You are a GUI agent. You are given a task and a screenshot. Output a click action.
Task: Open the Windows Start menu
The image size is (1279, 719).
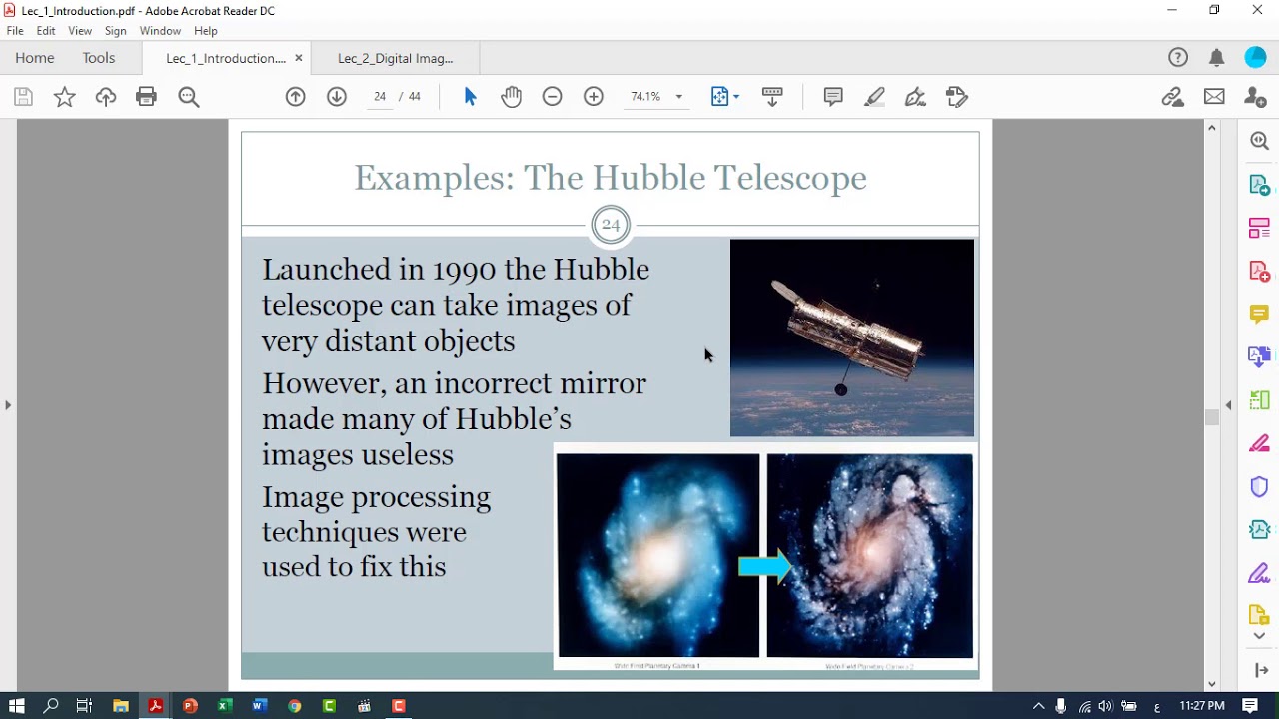(x=16, y=706)
